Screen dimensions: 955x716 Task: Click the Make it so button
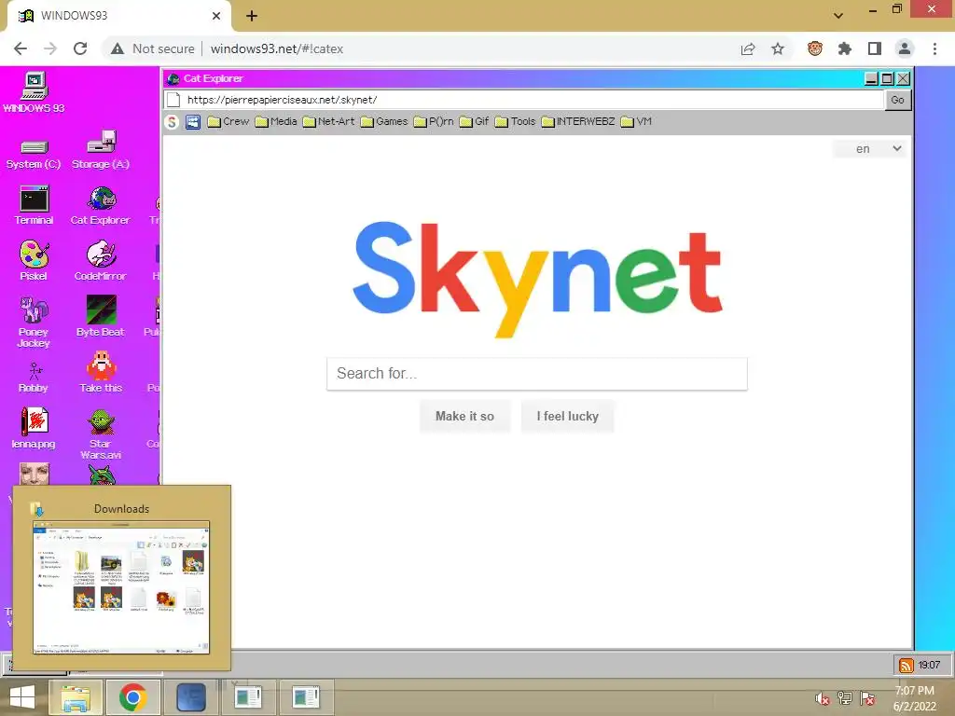tap(464, 417)
